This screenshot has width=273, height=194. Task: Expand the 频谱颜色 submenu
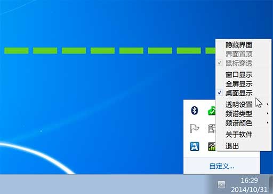tap(244, 123)
